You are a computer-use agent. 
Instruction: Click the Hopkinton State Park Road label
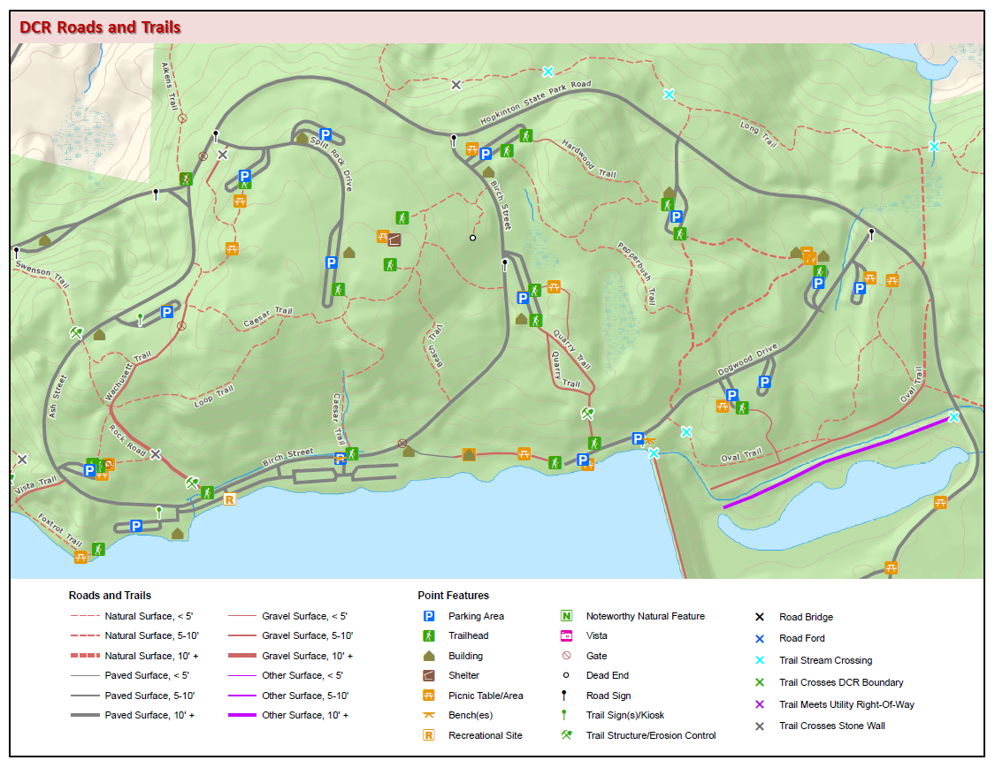click(x=534, y=103)
